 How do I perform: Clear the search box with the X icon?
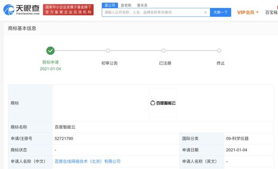pos(206,12)
